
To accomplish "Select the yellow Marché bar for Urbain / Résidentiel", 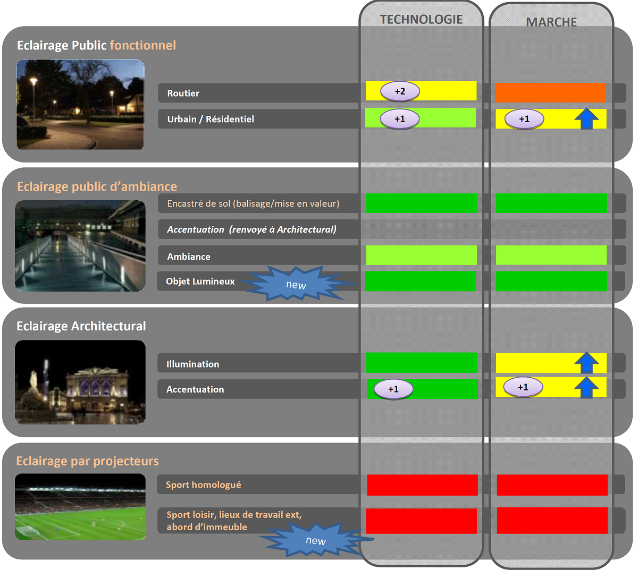I will (x=551, y=119).
